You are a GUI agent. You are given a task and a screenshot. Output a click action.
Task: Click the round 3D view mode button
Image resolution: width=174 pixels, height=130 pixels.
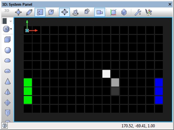[x=6, y=29]
